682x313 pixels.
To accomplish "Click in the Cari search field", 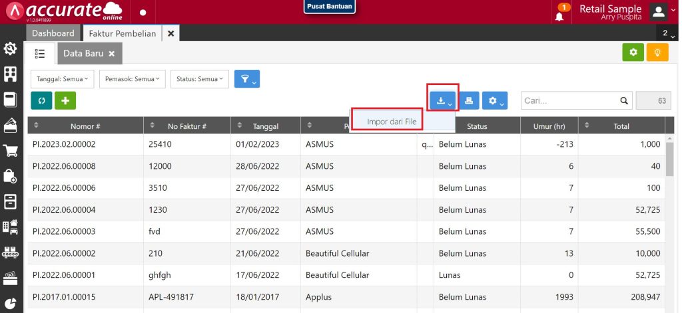I will (569, 101).
